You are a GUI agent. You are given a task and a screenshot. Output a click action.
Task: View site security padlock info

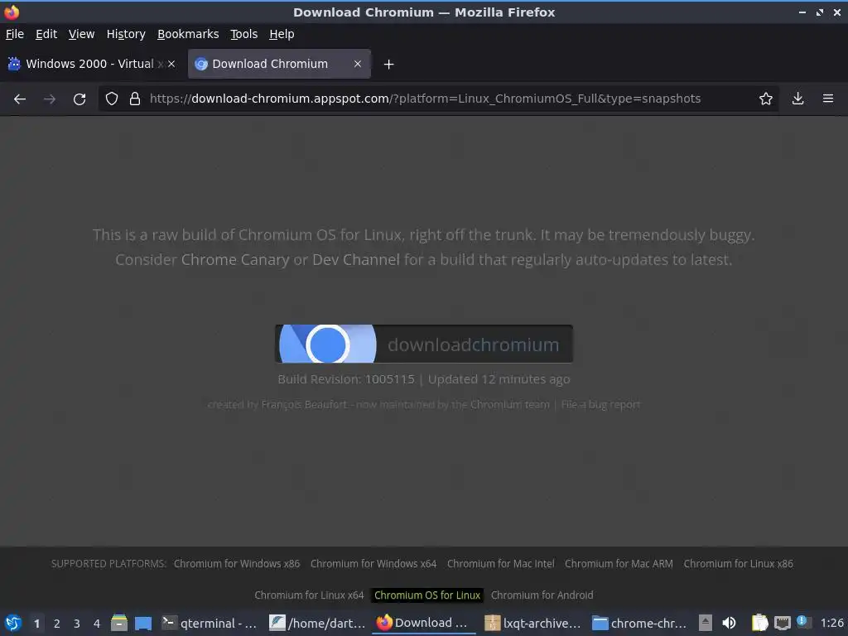coord(135,99)
